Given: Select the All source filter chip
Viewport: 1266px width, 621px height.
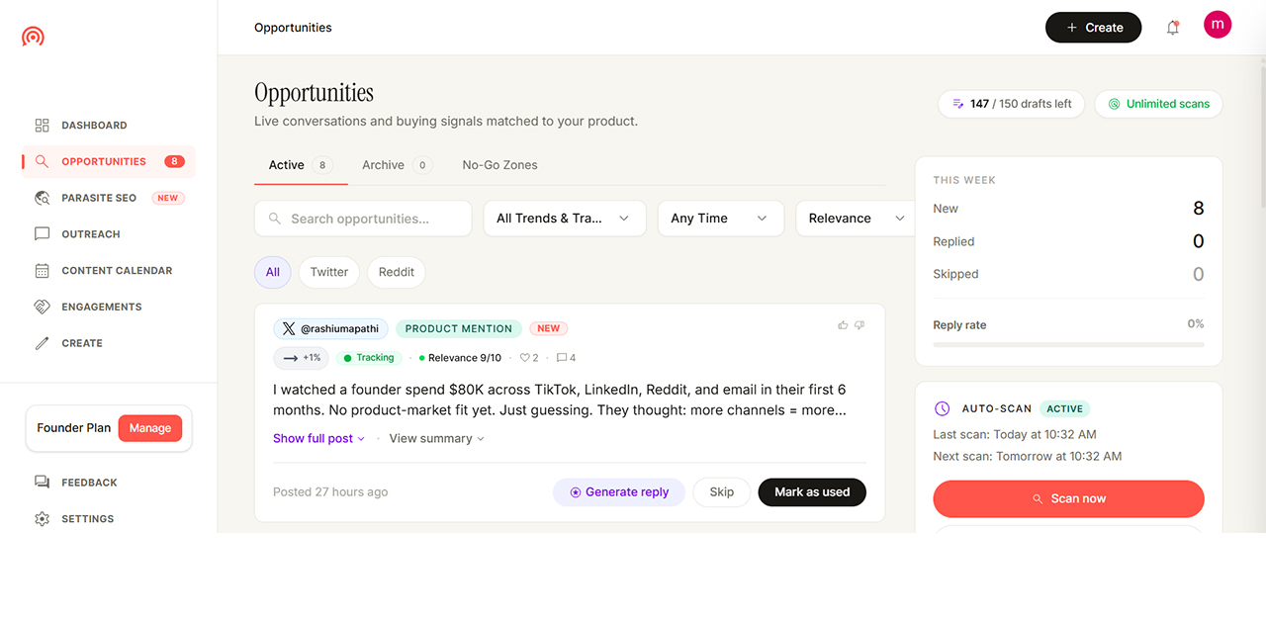Looking at the screenshot, I should coord(273,272).
